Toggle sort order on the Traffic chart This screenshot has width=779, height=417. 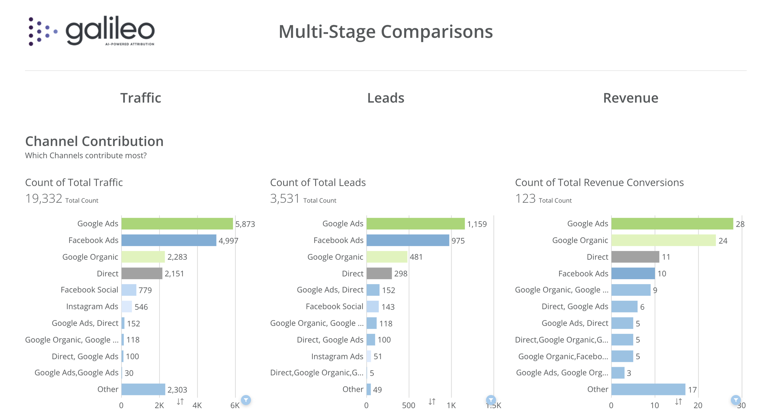click(180, 402)
